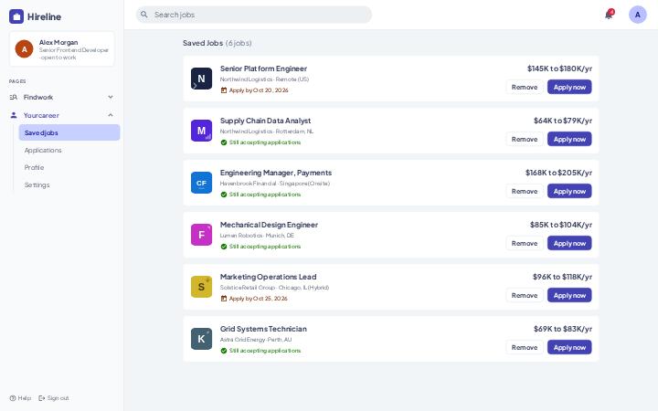658x411 pixels.
Task: Remove Grid Systems Technician job
Action: click(x=525, y=347)
